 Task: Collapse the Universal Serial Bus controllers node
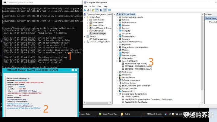click(x=117, y=94)
